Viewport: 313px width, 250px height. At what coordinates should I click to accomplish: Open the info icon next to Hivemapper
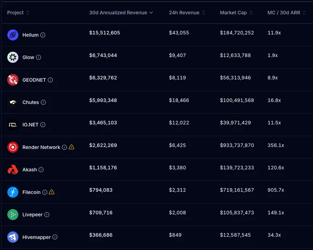(55, 237)
